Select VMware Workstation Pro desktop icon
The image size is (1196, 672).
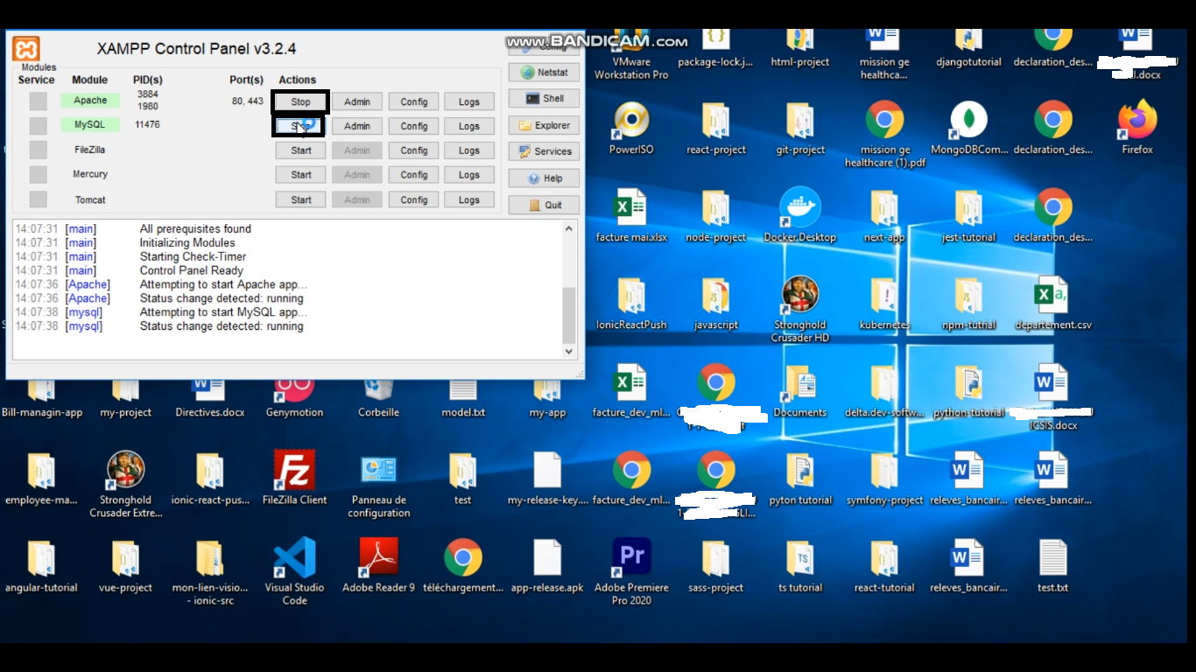point(631,54)
